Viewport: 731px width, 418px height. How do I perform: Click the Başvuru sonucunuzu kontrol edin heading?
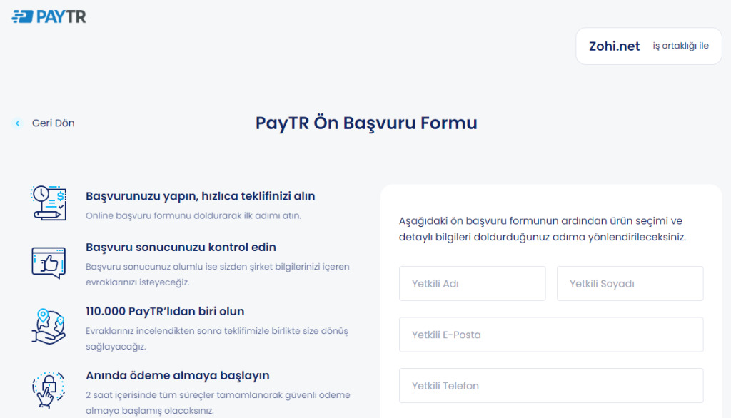[181, 248]
